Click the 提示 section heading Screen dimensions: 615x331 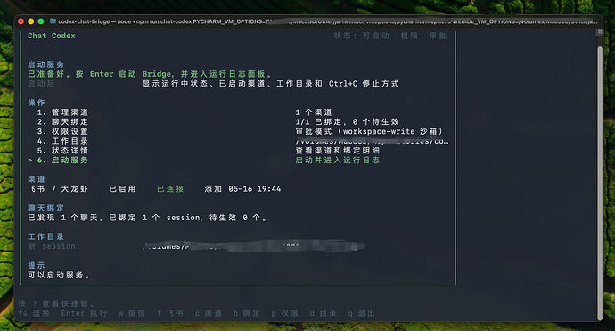click(x=36, y=266)
